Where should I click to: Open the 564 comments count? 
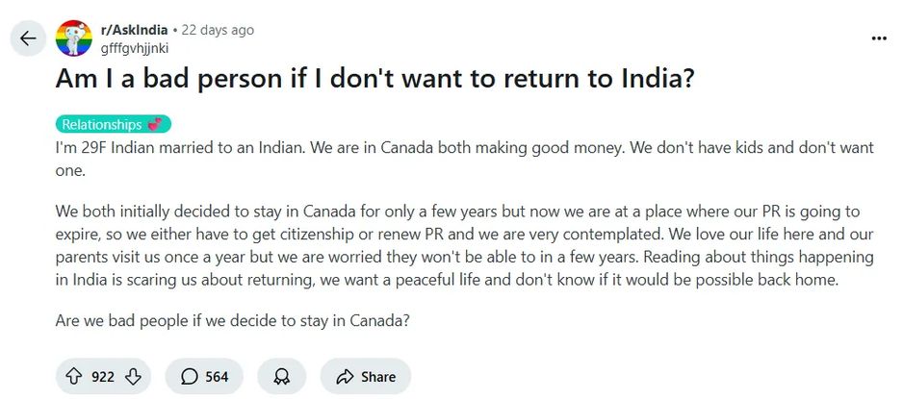point(217,376)
